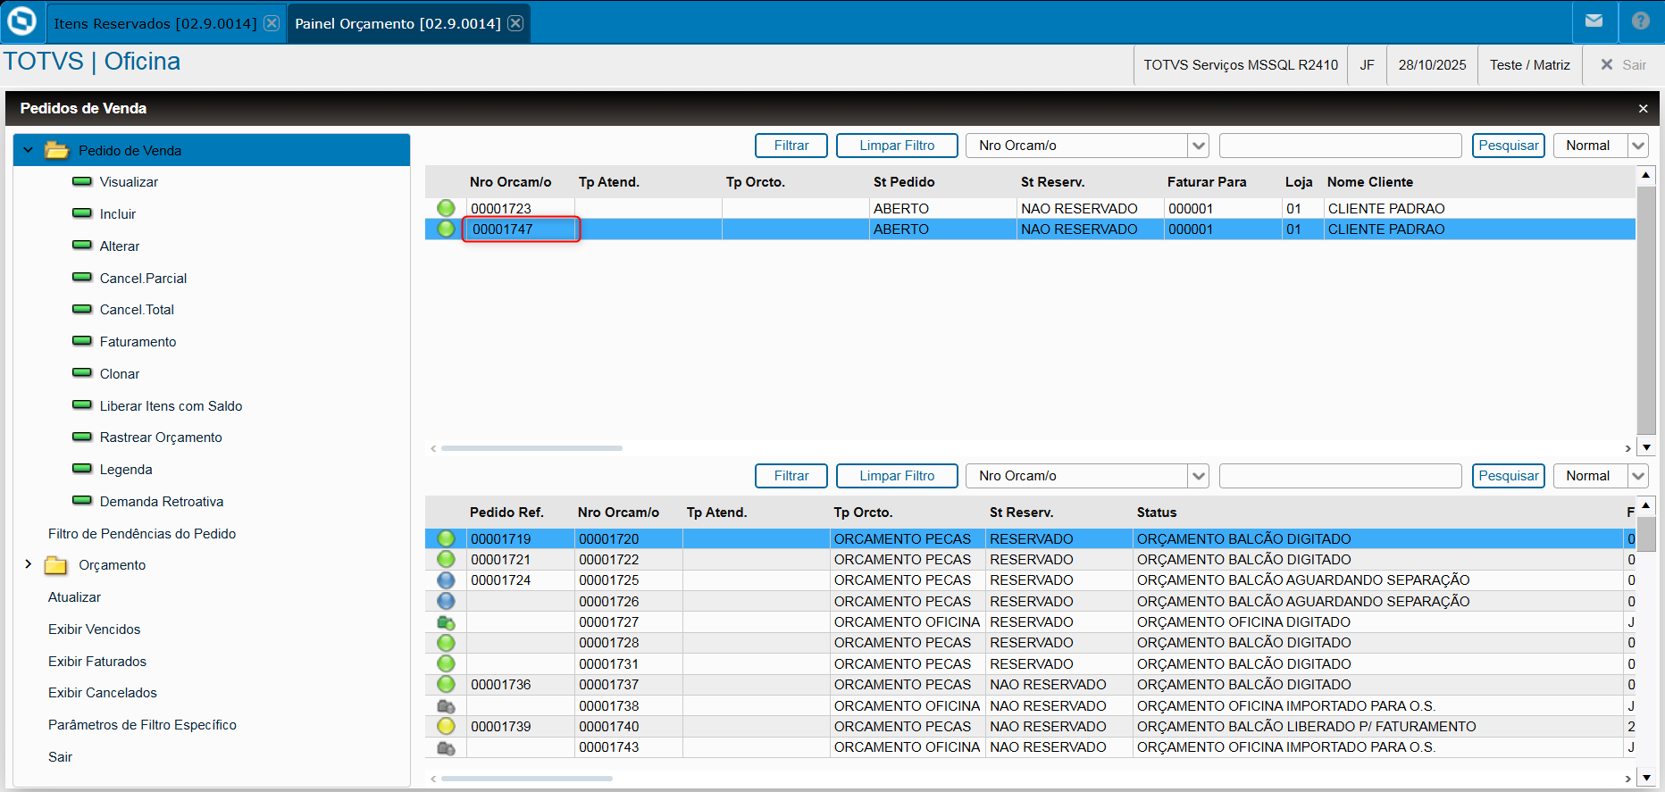
Task: Click the green icon beside Faturamento
Action: point(82,341)
